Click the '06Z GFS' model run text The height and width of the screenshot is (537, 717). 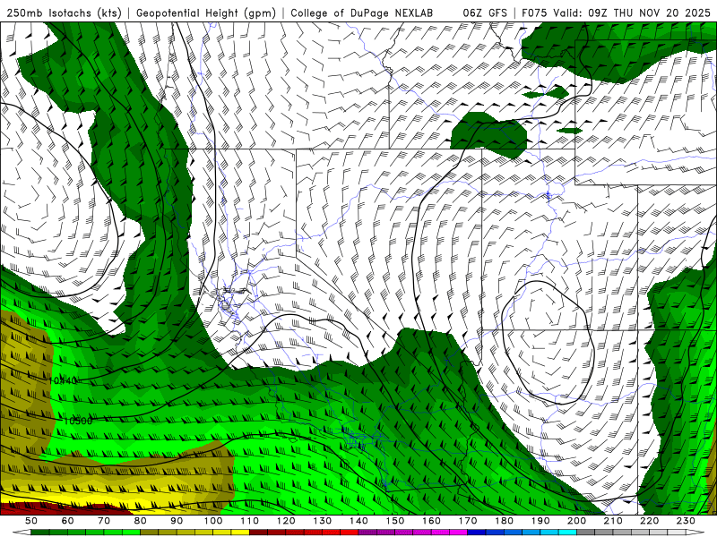485,13
